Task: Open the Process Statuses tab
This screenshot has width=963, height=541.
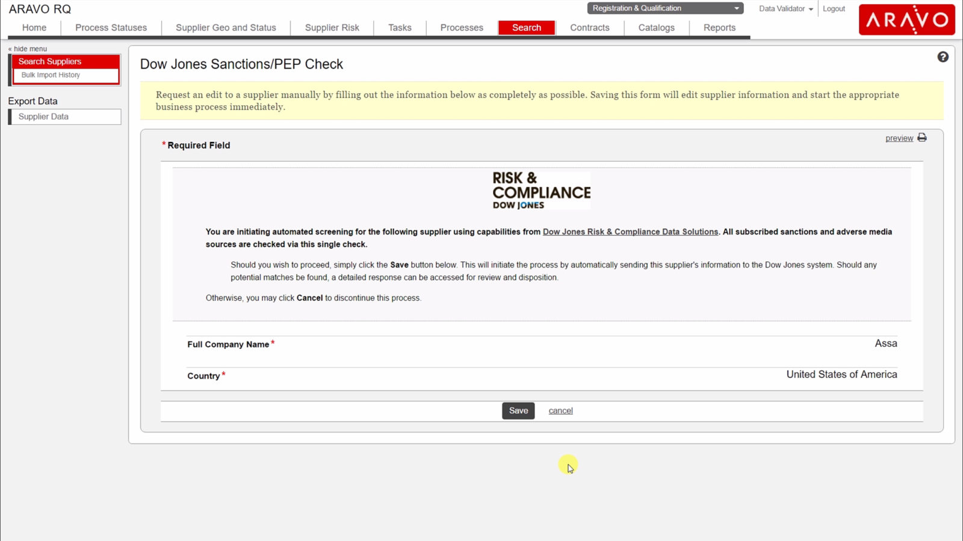Action: [111, 28]
